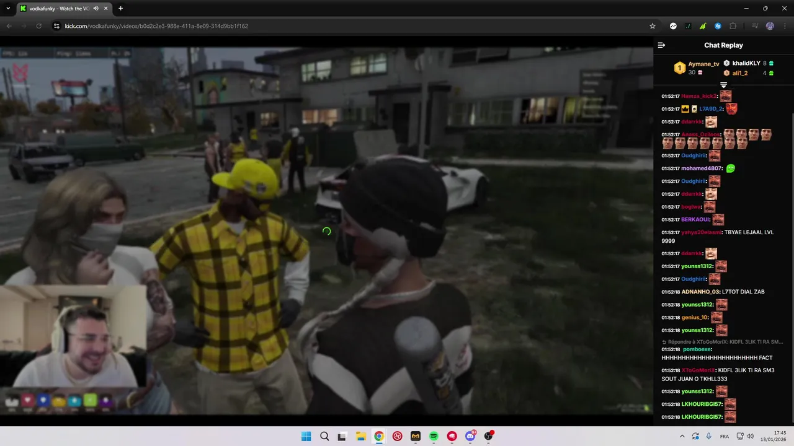The height and width of the screenshot is (446, 794).
Task: Show hidden system tray icons
Action: pyautogui.click(x=682, y=436)
